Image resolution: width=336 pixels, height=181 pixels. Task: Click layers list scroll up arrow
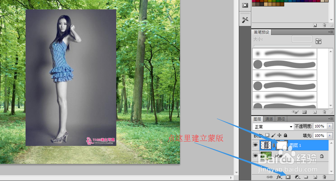point(331,143)
